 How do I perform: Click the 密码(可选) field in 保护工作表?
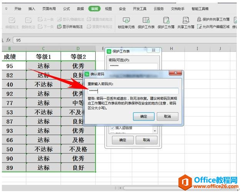click(133, 66)
